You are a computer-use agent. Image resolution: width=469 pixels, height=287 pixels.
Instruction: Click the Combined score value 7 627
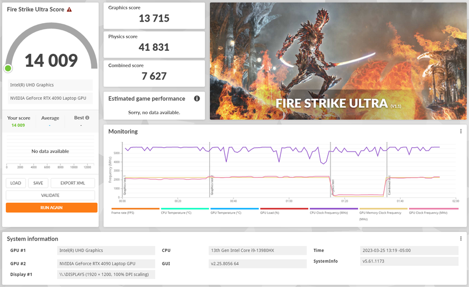154,76
